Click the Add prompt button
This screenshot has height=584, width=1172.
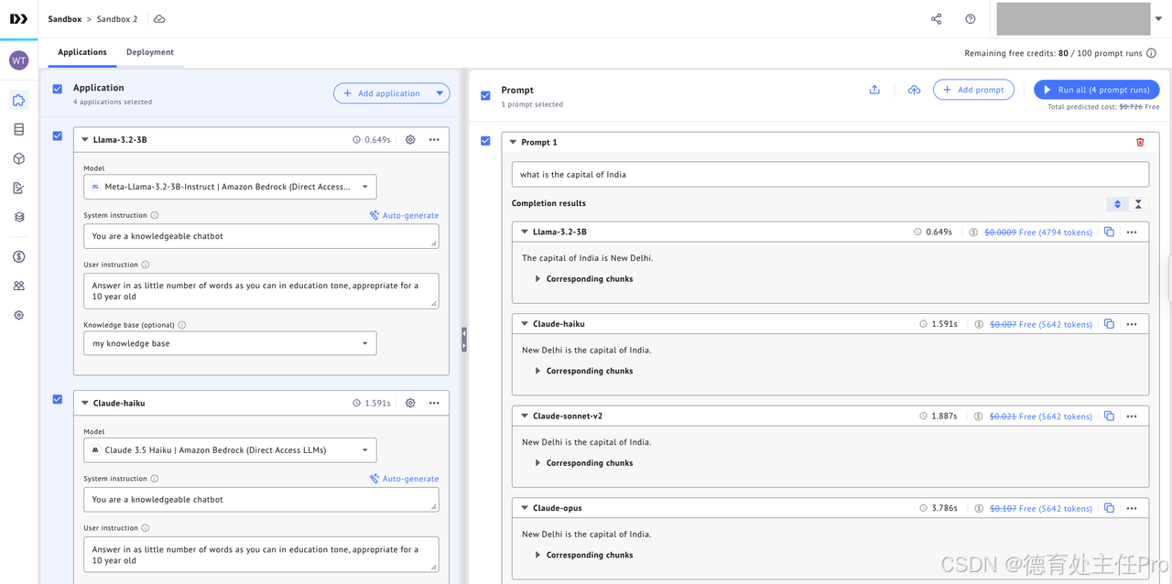[973, 90]
